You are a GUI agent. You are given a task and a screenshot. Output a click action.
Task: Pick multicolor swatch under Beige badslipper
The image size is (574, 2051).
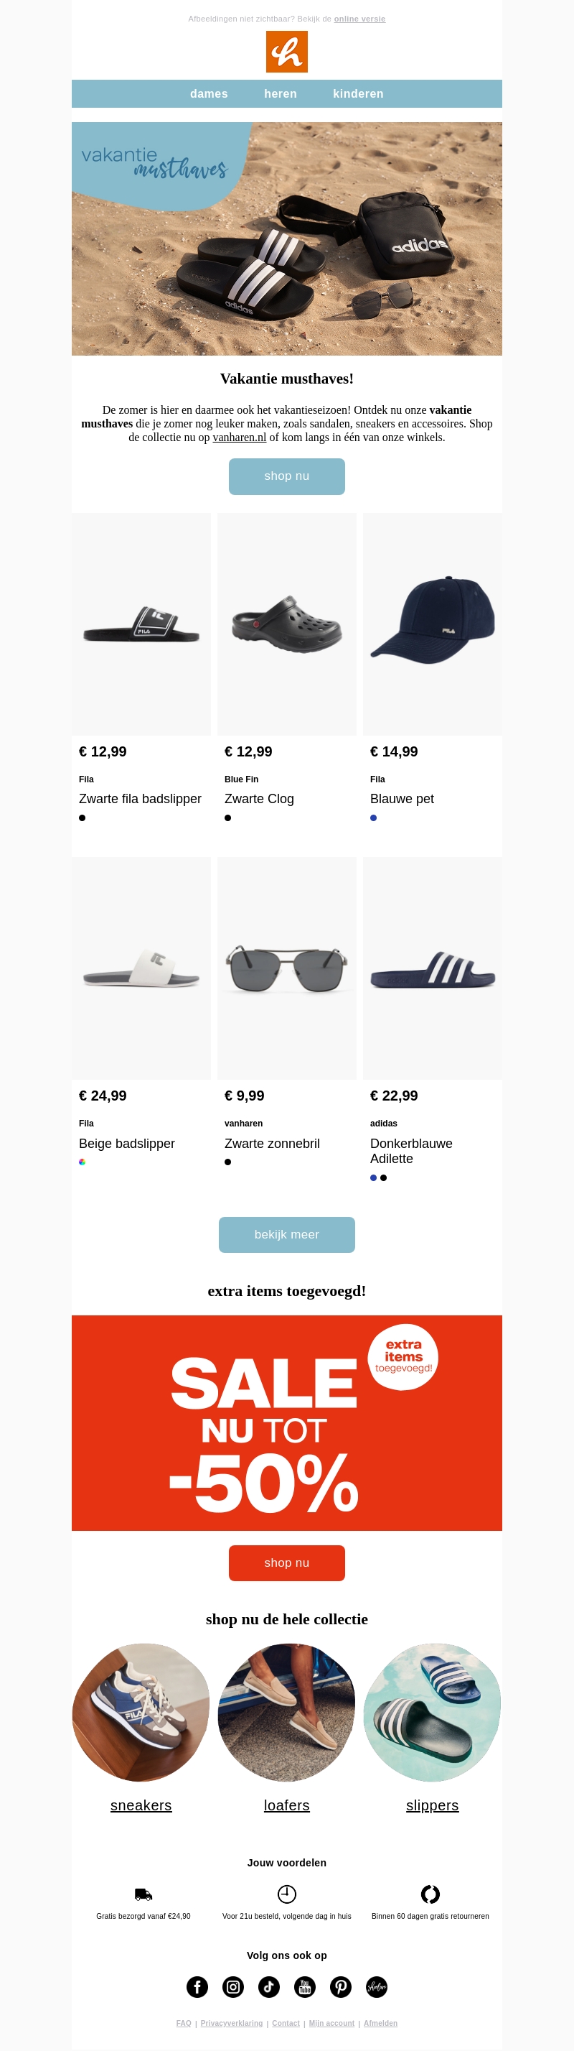(x=82, y=1162)
